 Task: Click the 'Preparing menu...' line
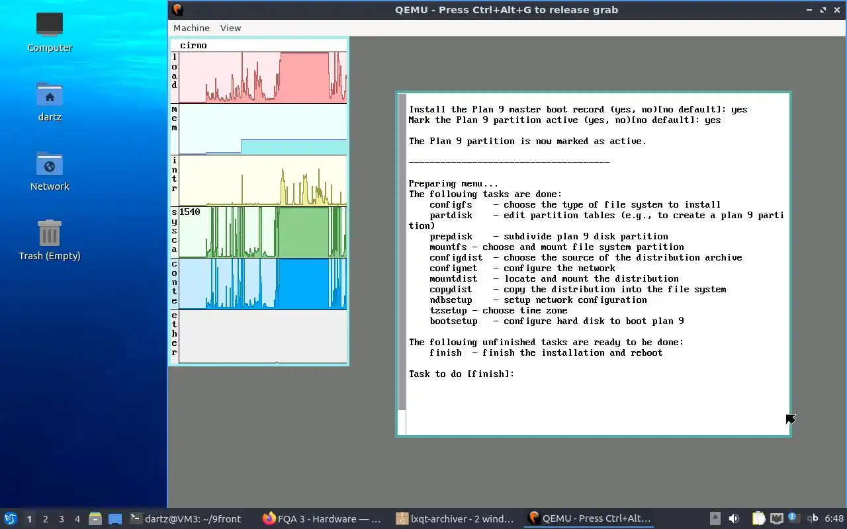pyautogui.click(x=453, y=184)
